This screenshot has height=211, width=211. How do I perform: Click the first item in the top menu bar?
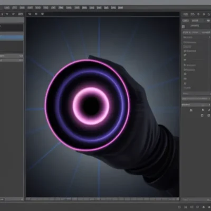(7, 8)
